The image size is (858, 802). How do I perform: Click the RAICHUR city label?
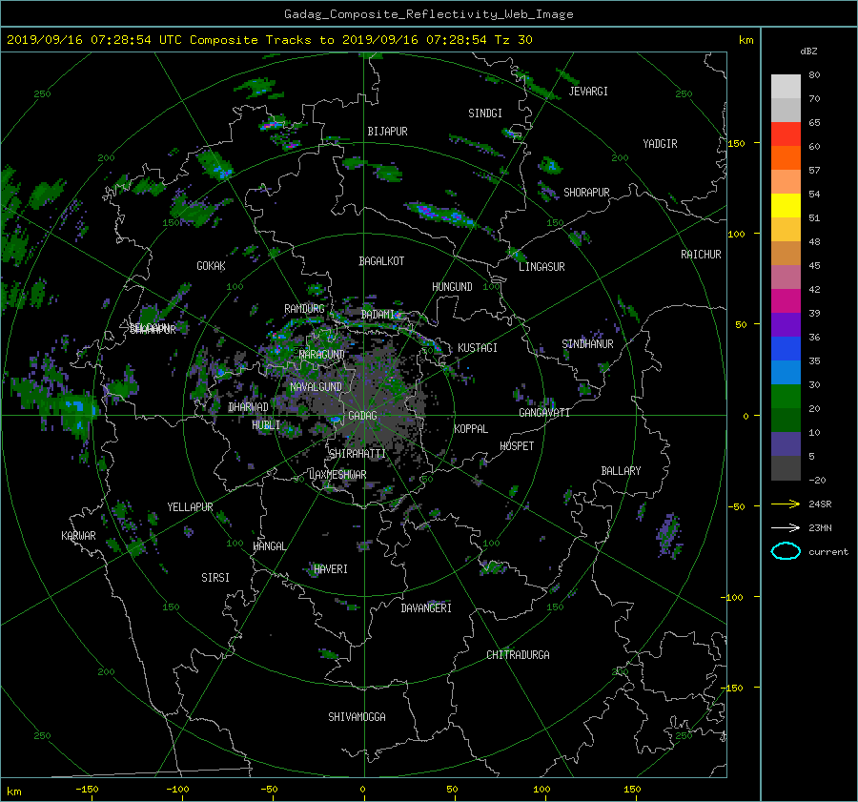[x=701, y=255]
